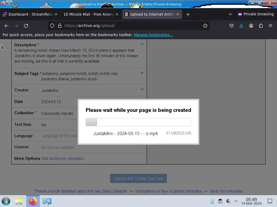Open the Downloads panel
Viewport: 277px width, 207px height.
241,26
